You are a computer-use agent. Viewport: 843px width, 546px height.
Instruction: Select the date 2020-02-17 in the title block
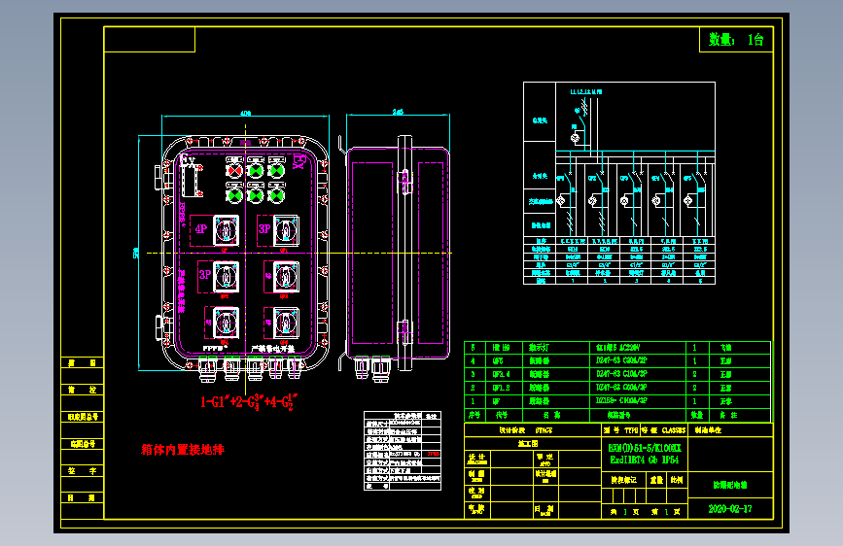(x=730, y=509)
